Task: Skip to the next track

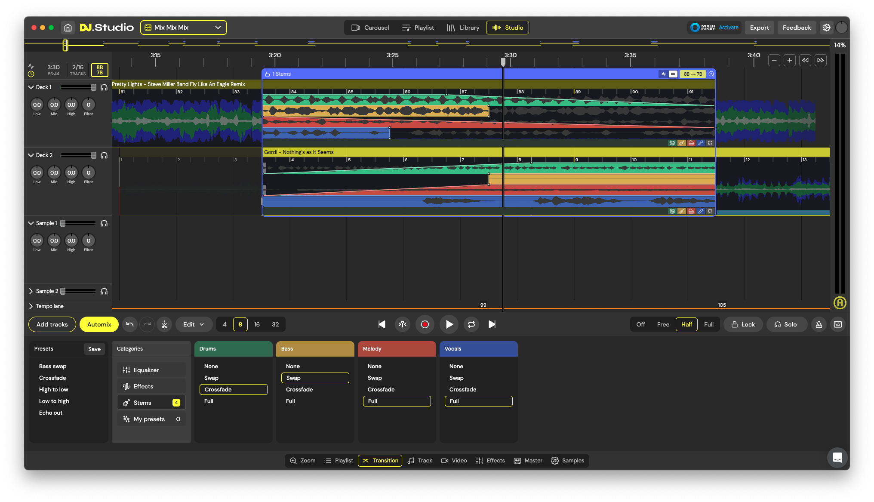Action: coord(492,324)
